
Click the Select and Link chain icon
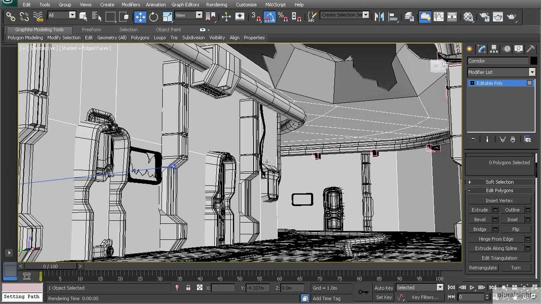tap(10, 17)
